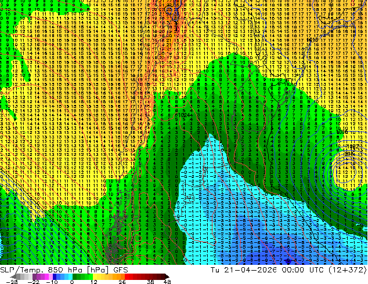Viewport: 368px width, 284px height.
Task: Click the '38' legend label
Action: 150,282
